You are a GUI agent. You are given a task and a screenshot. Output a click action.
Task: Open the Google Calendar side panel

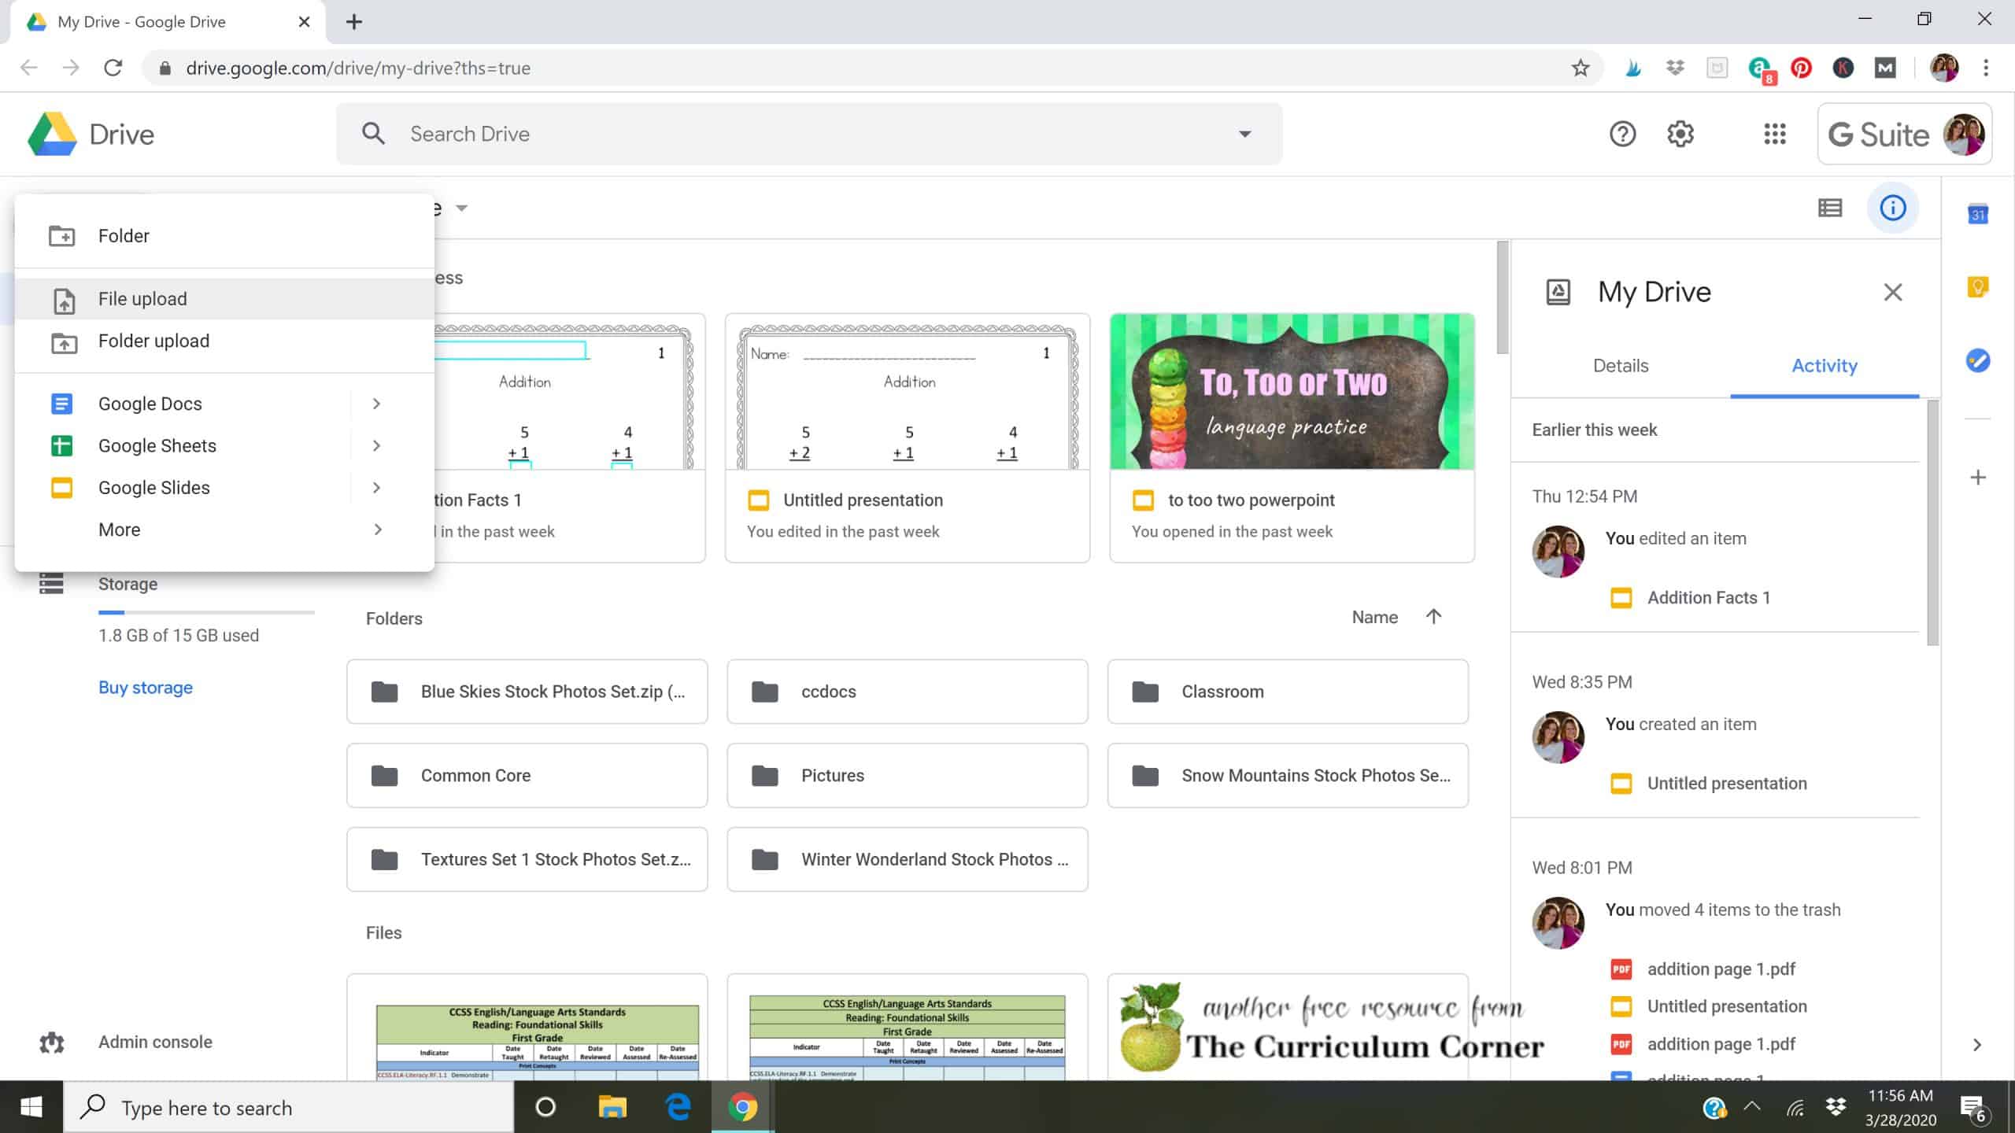coord(1977,214)
